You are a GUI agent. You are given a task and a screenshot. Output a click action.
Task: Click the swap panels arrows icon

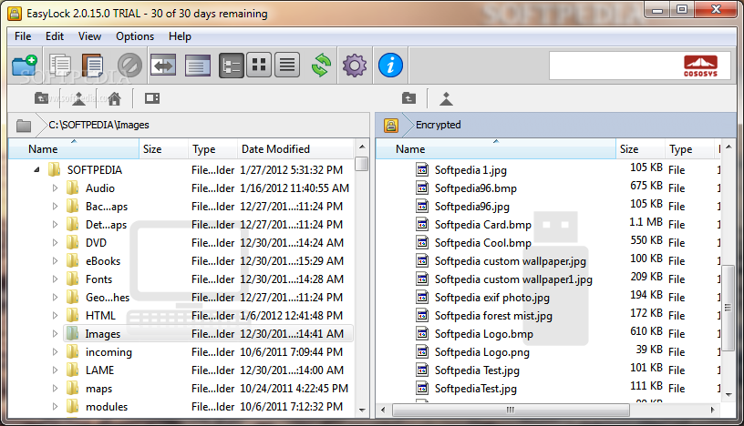(x=162, y=66)
